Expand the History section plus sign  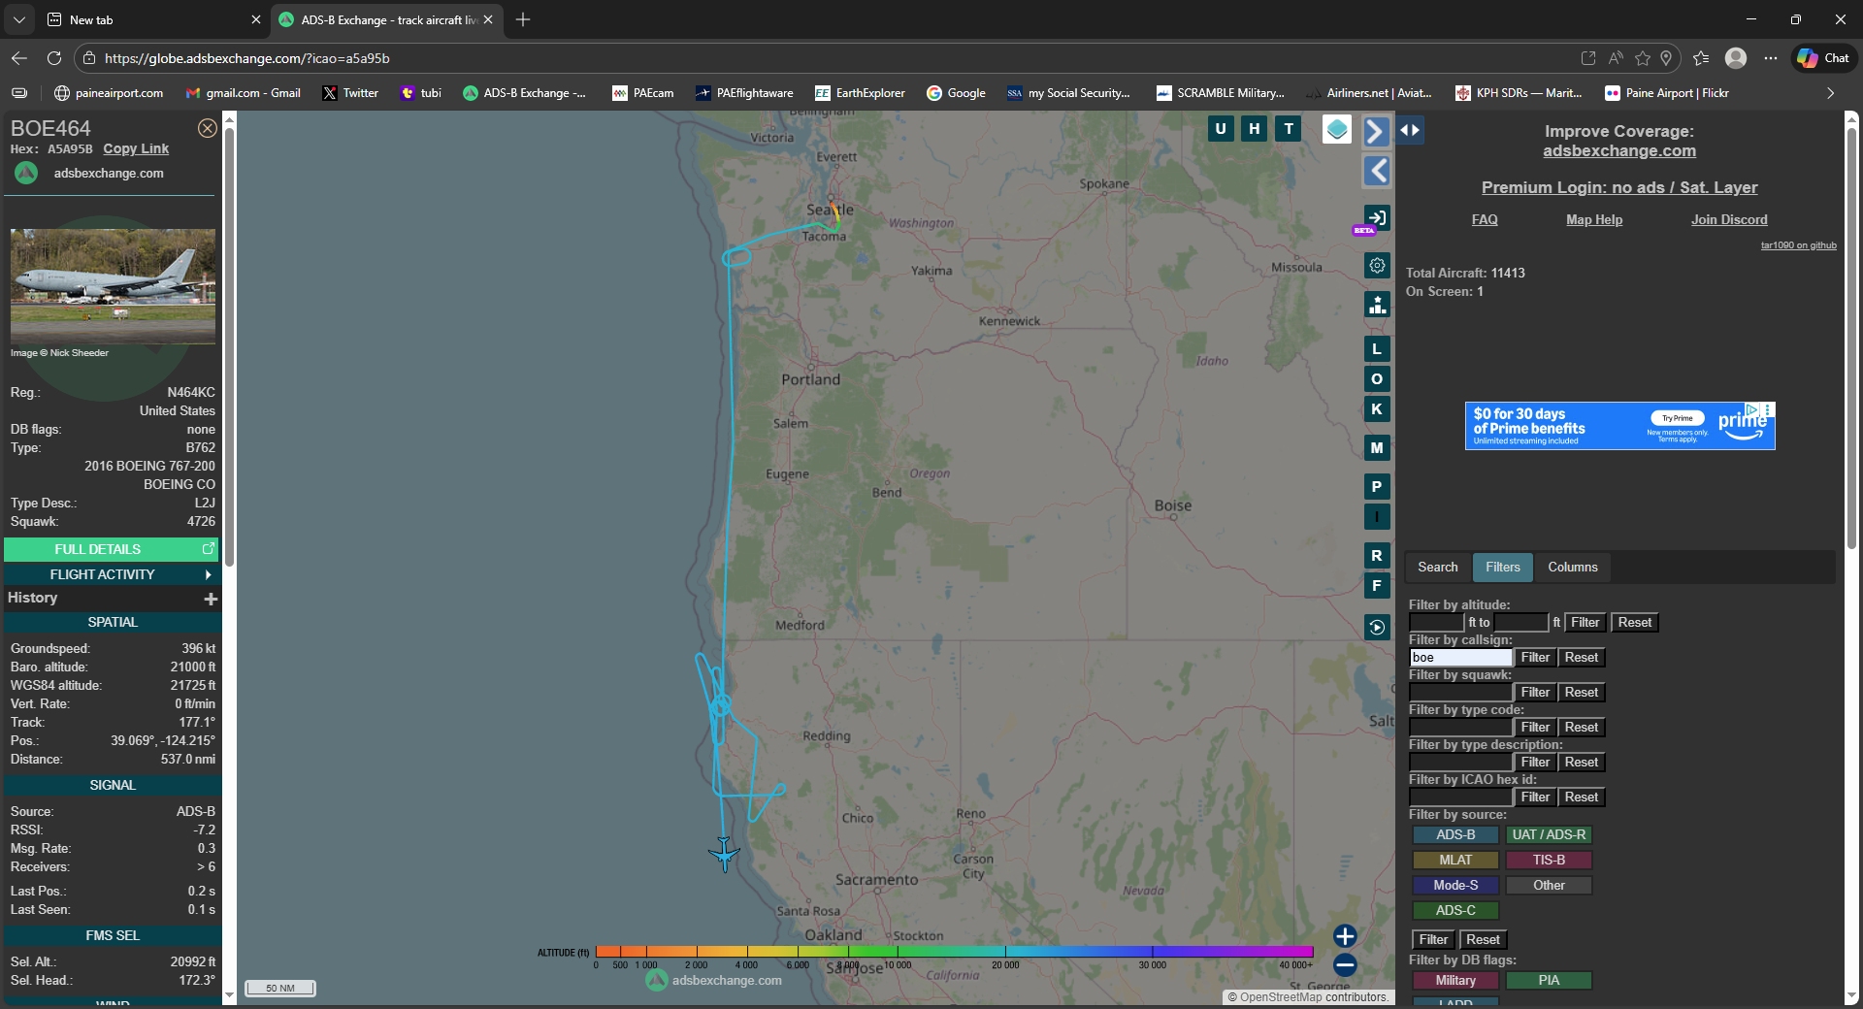(211, 600)
